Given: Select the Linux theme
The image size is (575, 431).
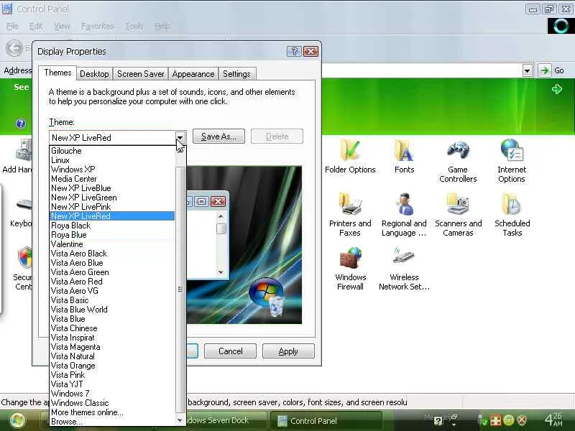Looking at the screenshot, I should 112,160.
